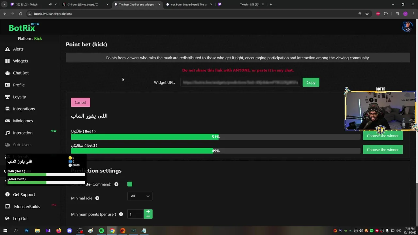
Task: Switch to not_boter LeaderBoard tab
Action: [x=189, y=5]
